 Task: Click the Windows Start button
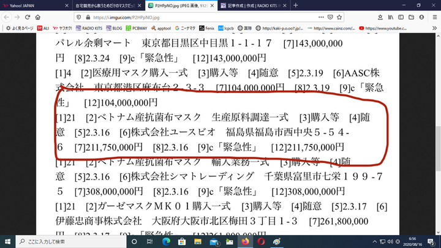point(8,241)
